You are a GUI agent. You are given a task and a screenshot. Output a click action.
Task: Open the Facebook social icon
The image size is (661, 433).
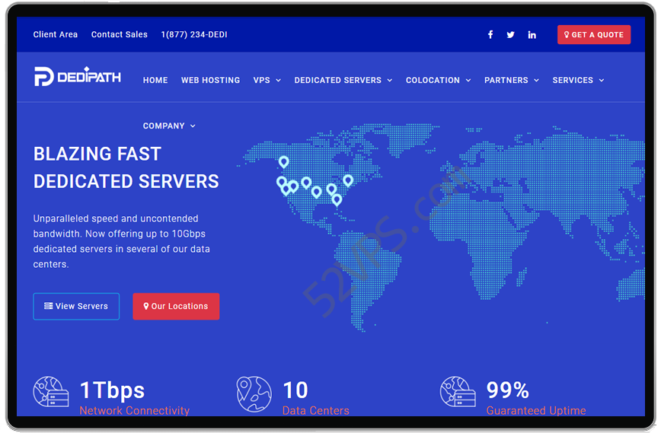coord(490,34)
